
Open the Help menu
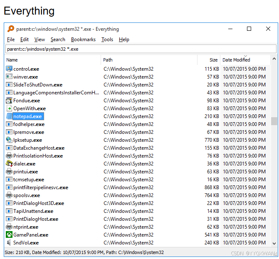(124, 39)
